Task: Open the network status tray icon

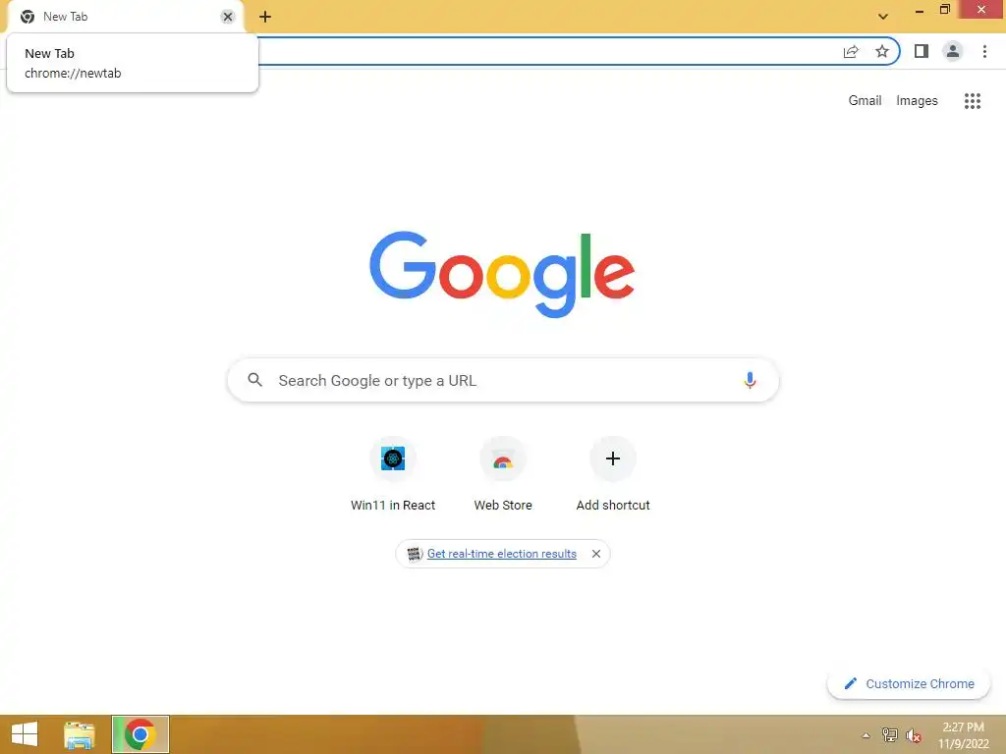Action: pyautogui.click(x=889, y=734)
